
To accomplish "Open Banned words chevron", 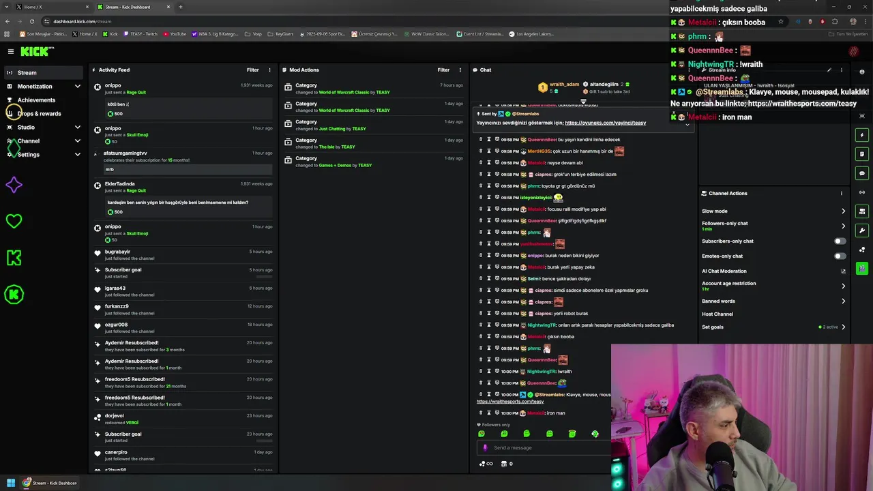I will [x=843, y=301].
